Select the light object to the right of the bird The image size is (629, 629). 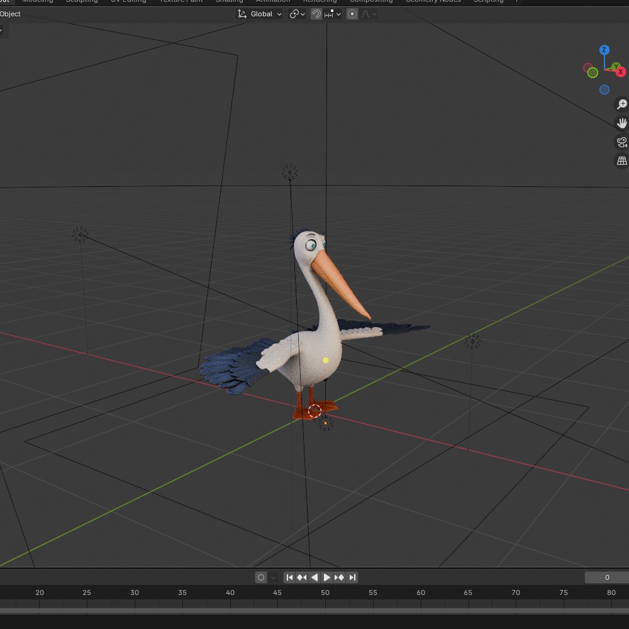coord(472,342)
